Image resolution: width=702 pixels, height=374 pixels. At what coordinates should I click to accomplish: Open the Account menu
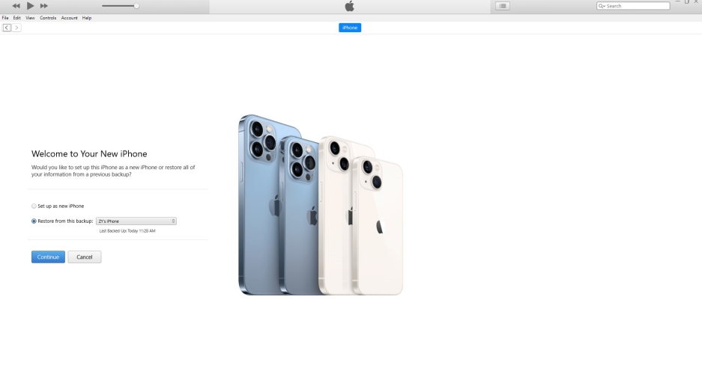(70, 18)
